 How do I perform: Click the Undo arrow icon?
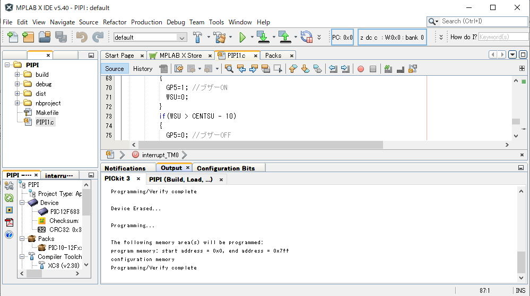tap(82, 37)
